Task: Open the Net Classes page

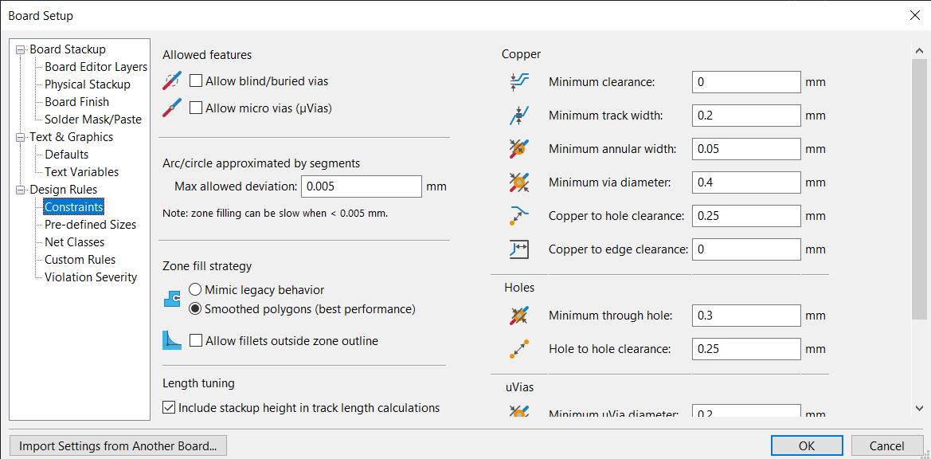Action: tap(74, 242)
